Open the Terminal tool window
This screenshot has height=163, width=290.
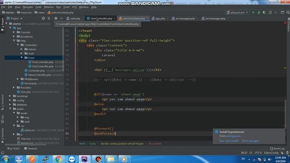tap(30, 149)
